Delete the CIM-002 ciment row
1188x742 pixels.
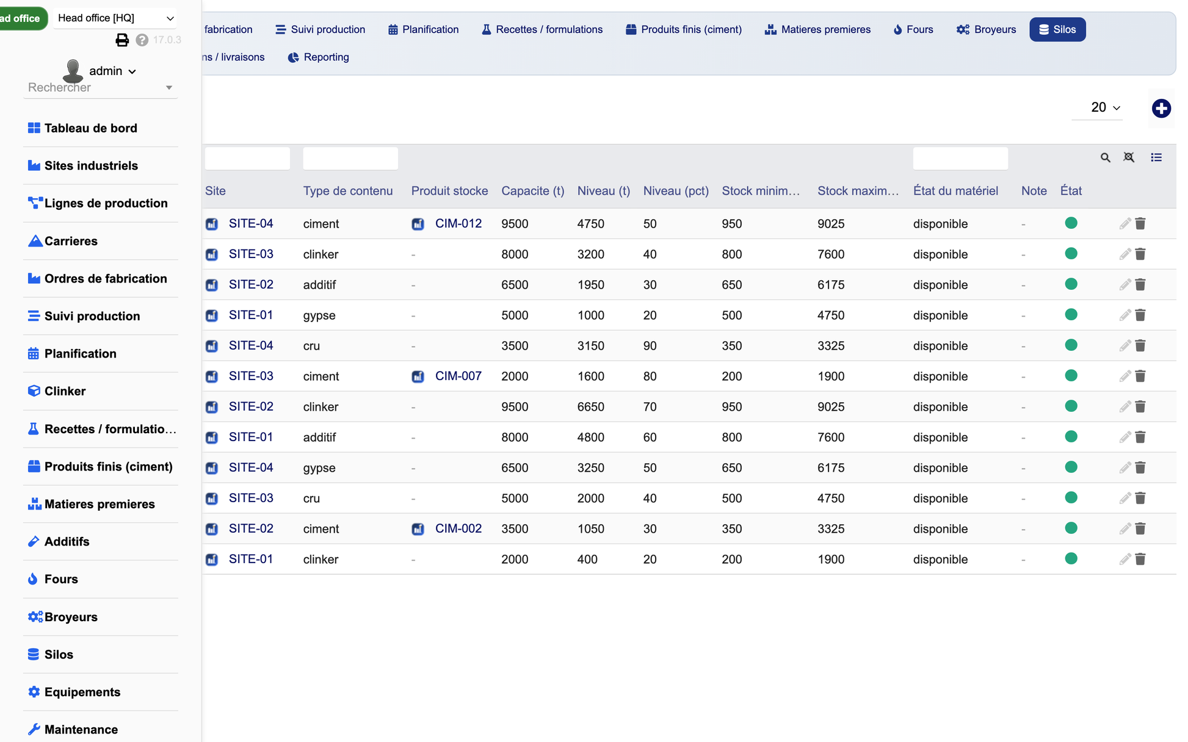click(x=1140, y=528)
